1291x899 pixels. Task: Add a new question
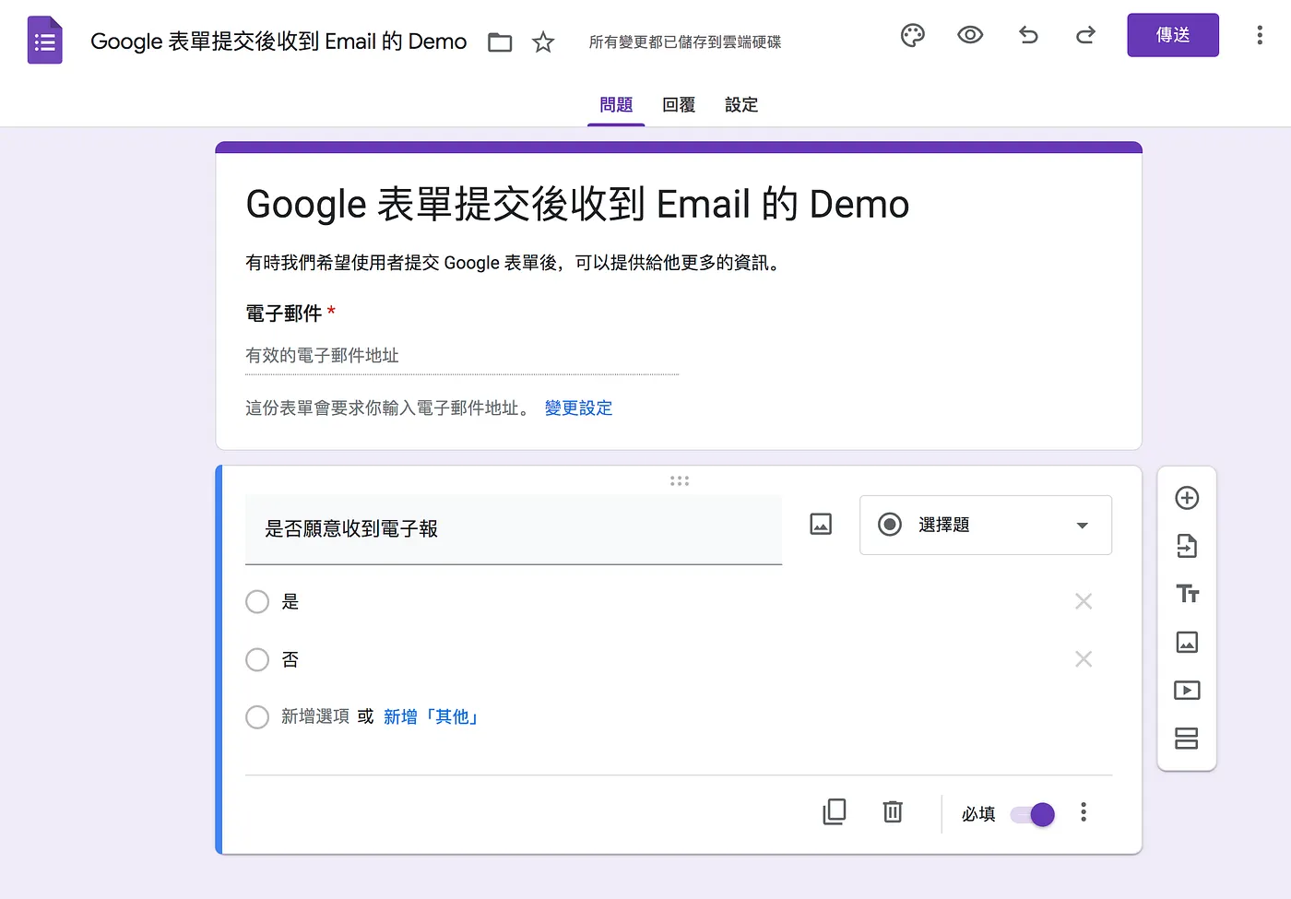tap(1187, 498)
